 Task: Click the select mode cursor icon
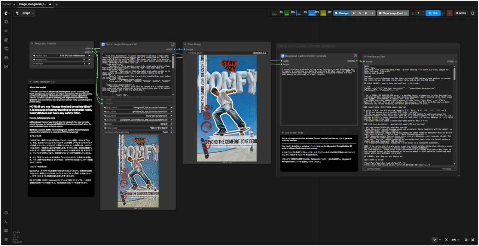tap(434, 240)
